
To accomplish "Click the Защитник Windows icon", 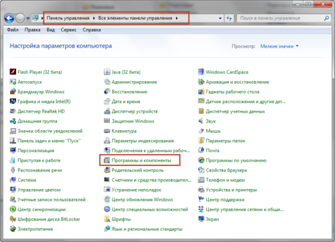I will point(107,121).
